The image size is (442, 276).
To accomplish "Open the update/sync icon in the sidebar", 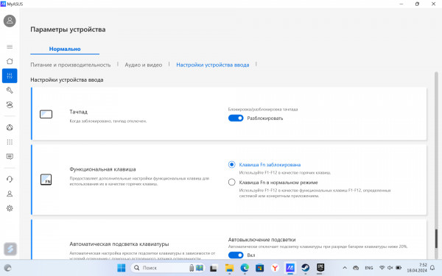I will coord(10,105).
